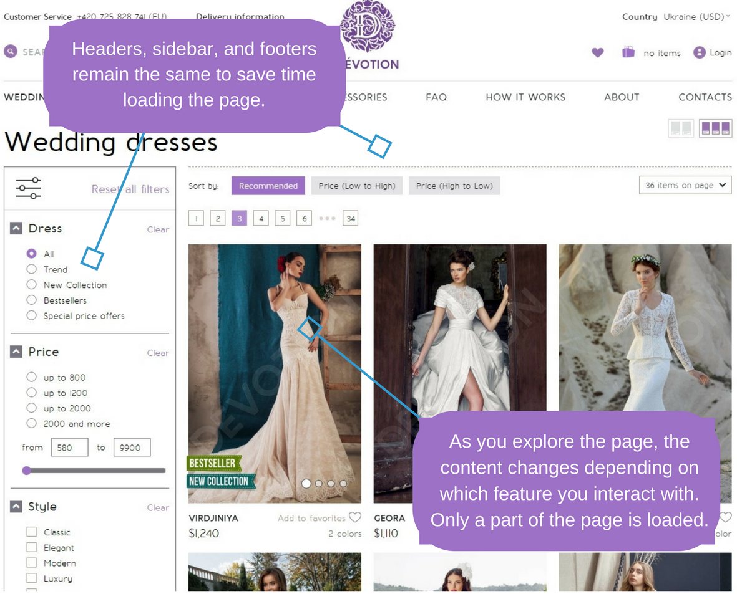Viewport: 737px width, 594px height.
Task: Click the purple search magnifier icon
Action: 11,52
